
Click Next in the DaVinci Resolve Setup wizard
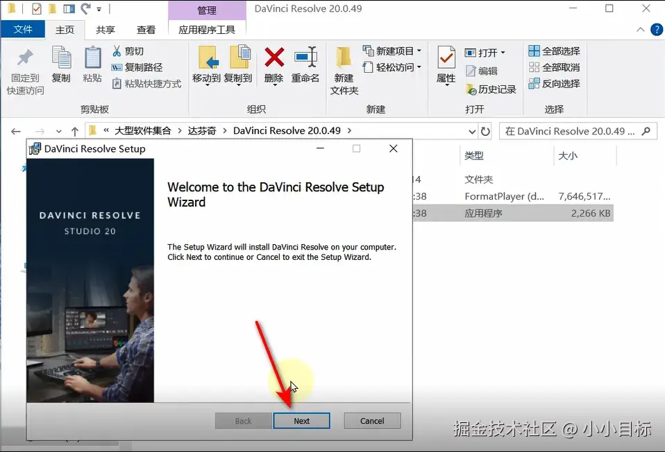(301, 421)
